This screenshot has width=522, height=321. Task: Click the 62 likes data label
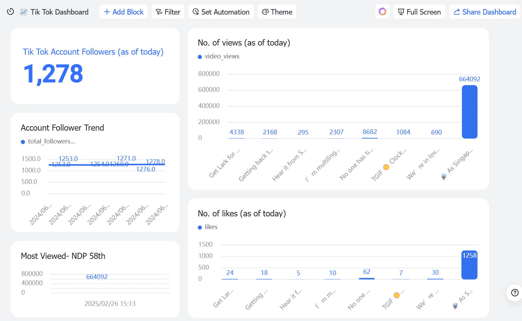[x=367, y=272]
